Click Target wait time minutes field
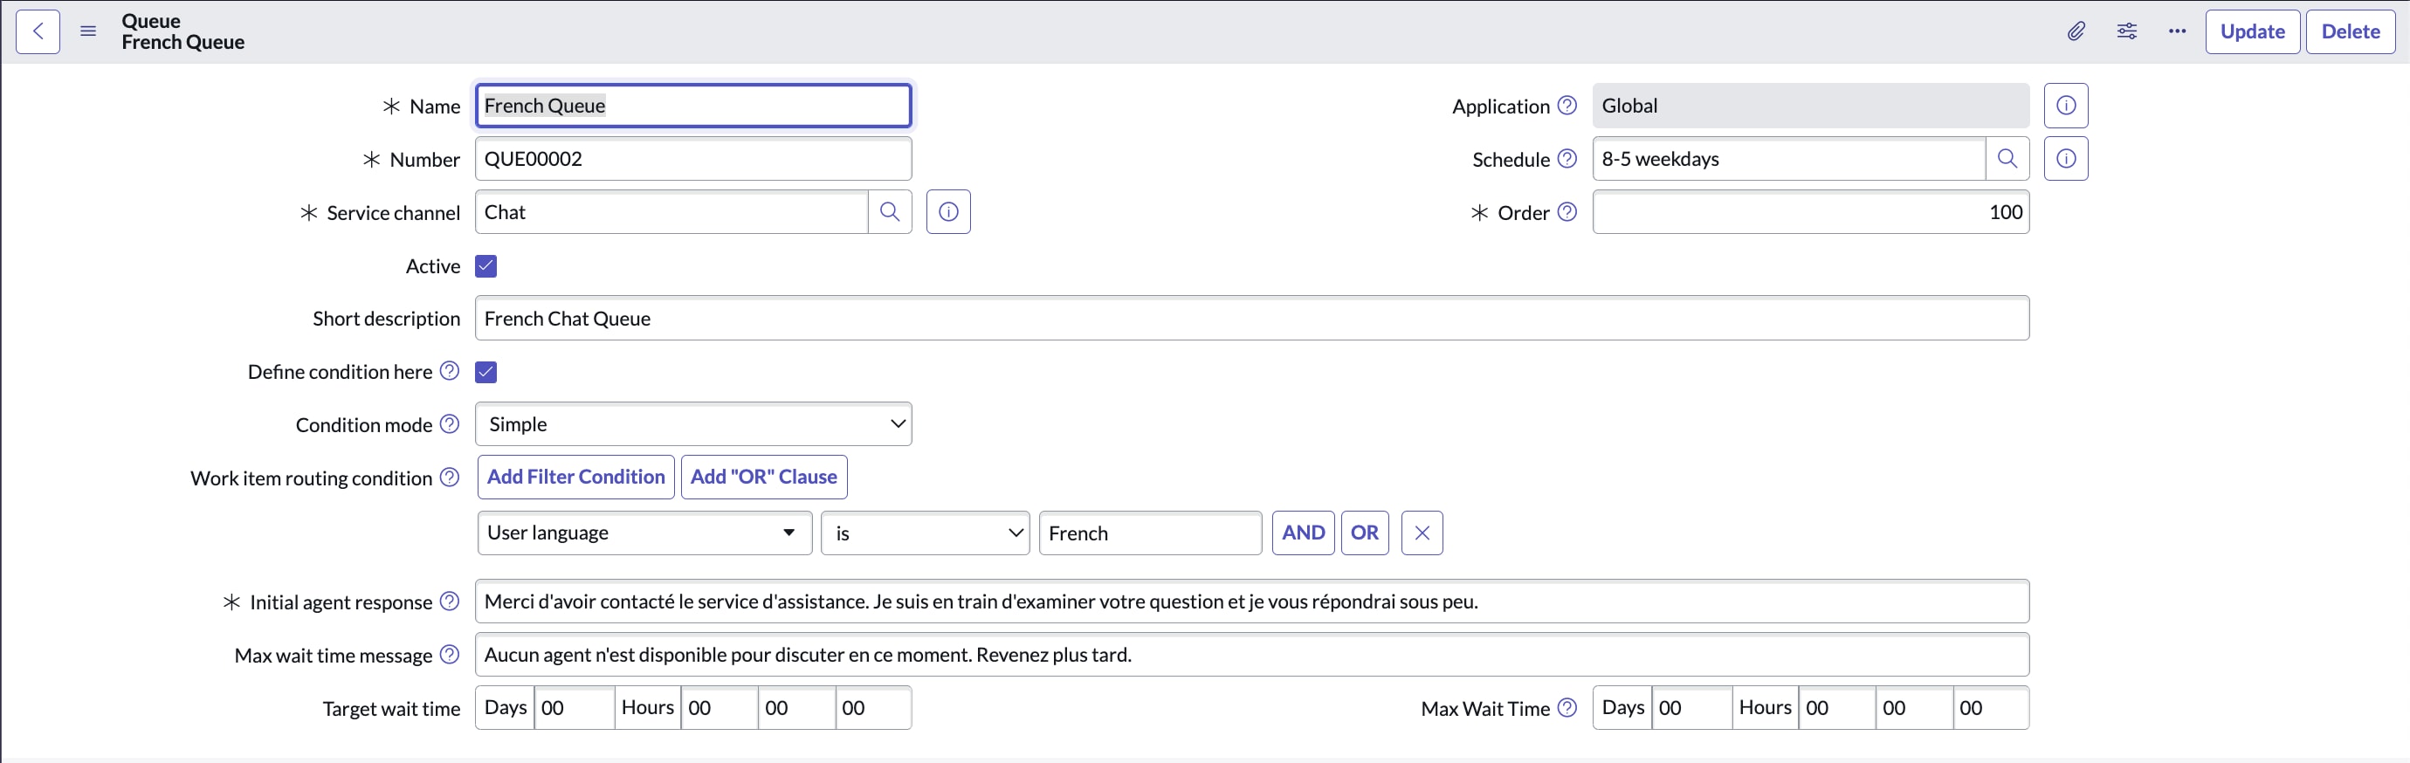The height and width of the screenshot is (763, 2410). coord(796,708)
